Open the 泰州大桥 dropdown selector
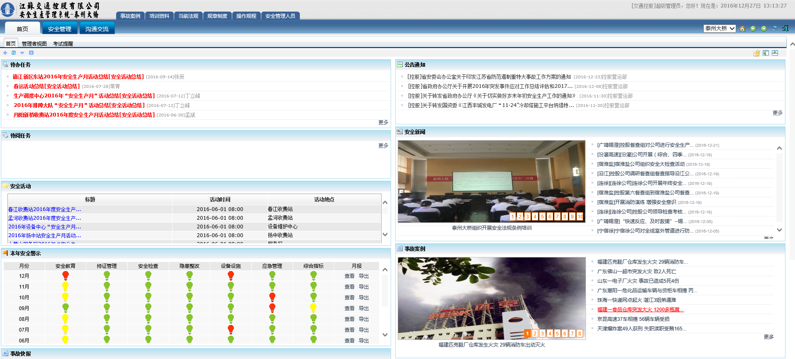This screenshot has height=359, width=795. (720, 29)
